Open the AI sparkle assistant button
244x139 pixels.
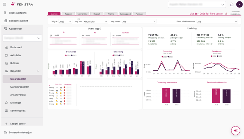(x=236, y=131)
